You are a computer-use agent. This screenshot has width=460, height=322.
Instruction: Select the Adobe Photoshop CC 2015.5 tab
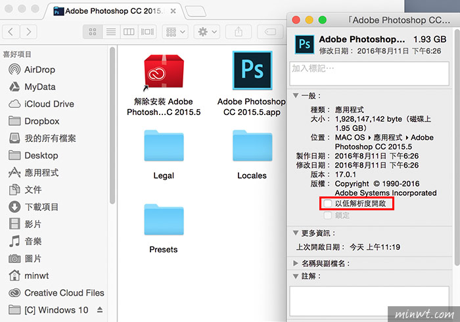113,11
